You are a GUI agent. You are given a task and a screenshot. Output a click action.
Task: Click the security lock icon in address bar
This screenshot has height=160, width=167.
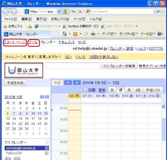pos(65,12)
